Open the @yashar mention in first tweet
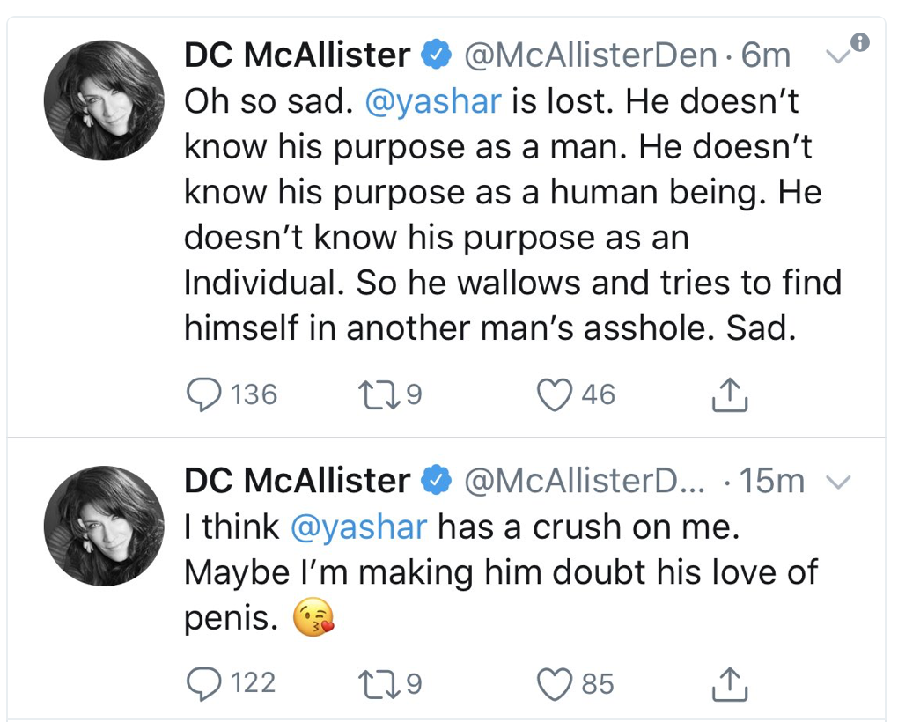The image size is (898, 722). tap(433, 103)
